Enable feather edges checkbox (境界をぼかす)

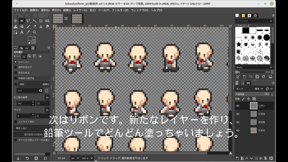pos(16,67)
